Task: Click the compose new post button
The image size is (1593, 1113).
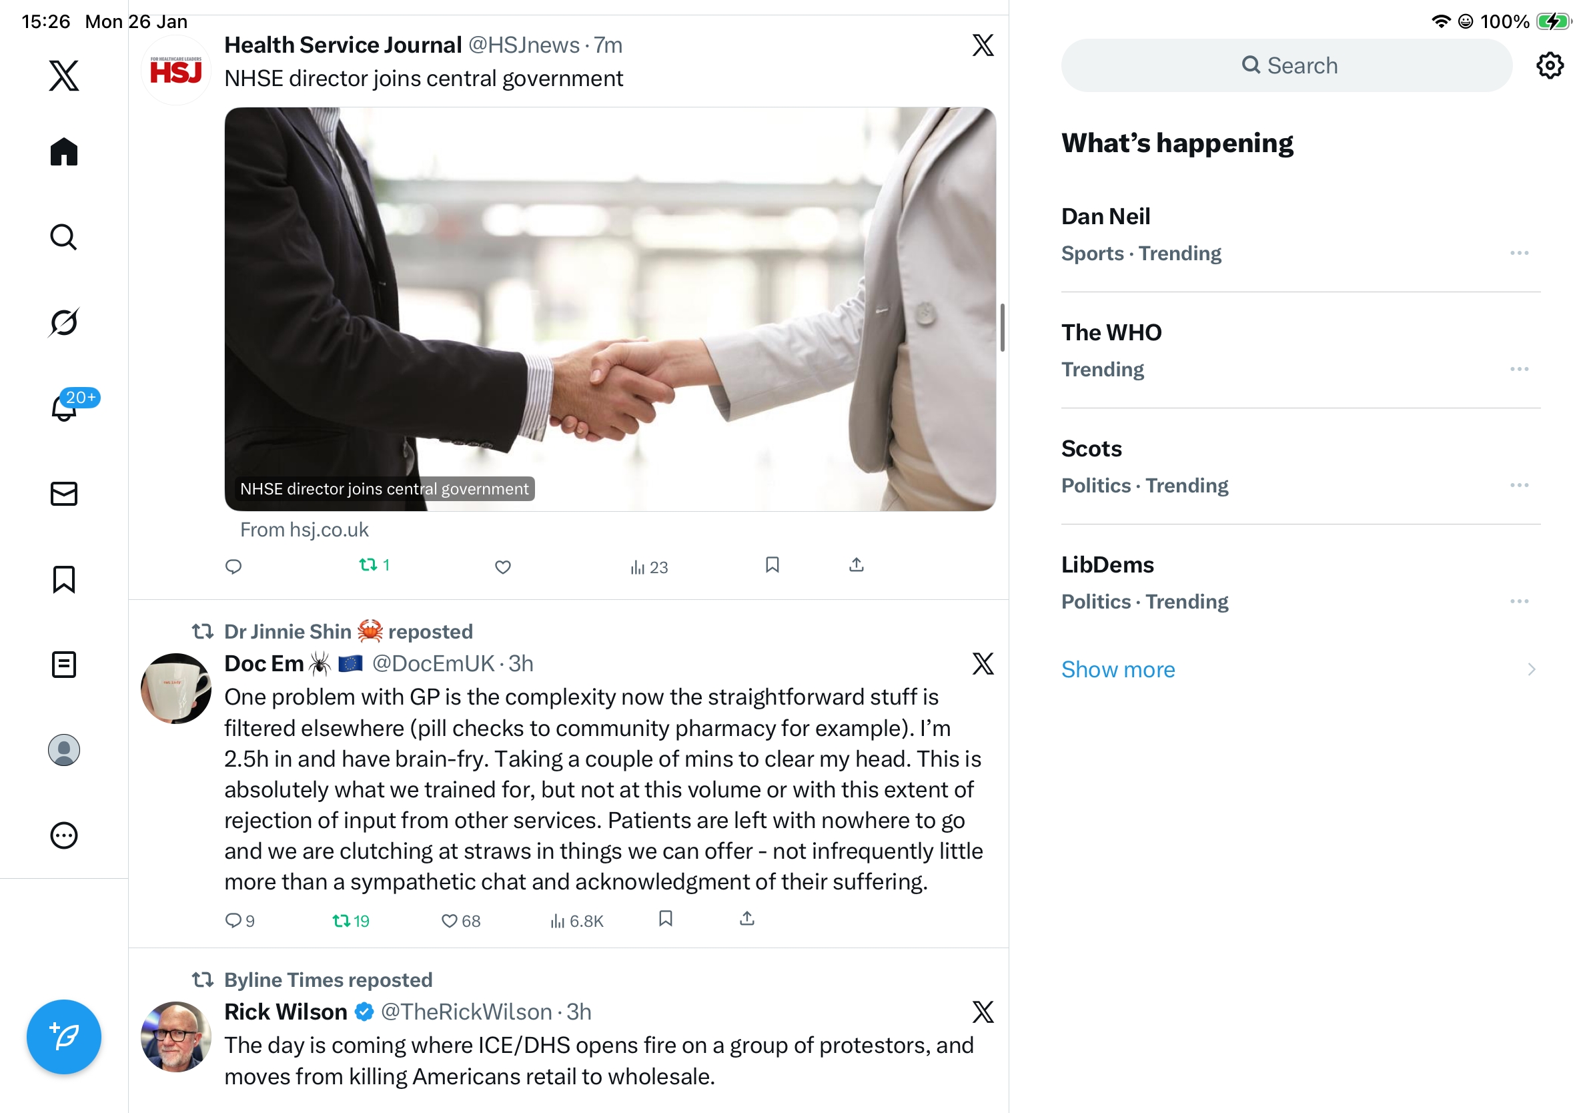Action: click(x=64, y=1037)
